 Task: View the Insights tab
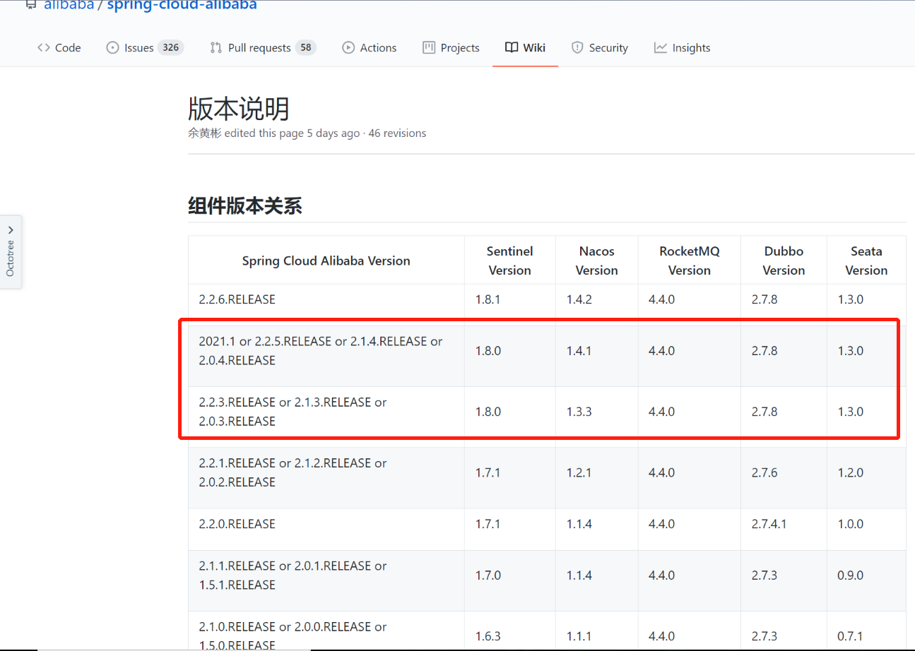click(682, 48)
